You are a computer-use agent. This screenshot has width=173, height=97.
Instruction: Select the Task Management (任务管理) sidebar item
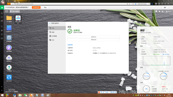click(57, 36)
